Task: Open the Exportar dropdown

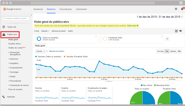Action: click(45, 31)
